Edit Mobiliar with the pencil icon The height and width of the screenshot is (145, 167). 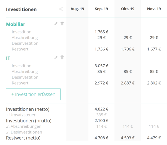click(x=56, y=23)
